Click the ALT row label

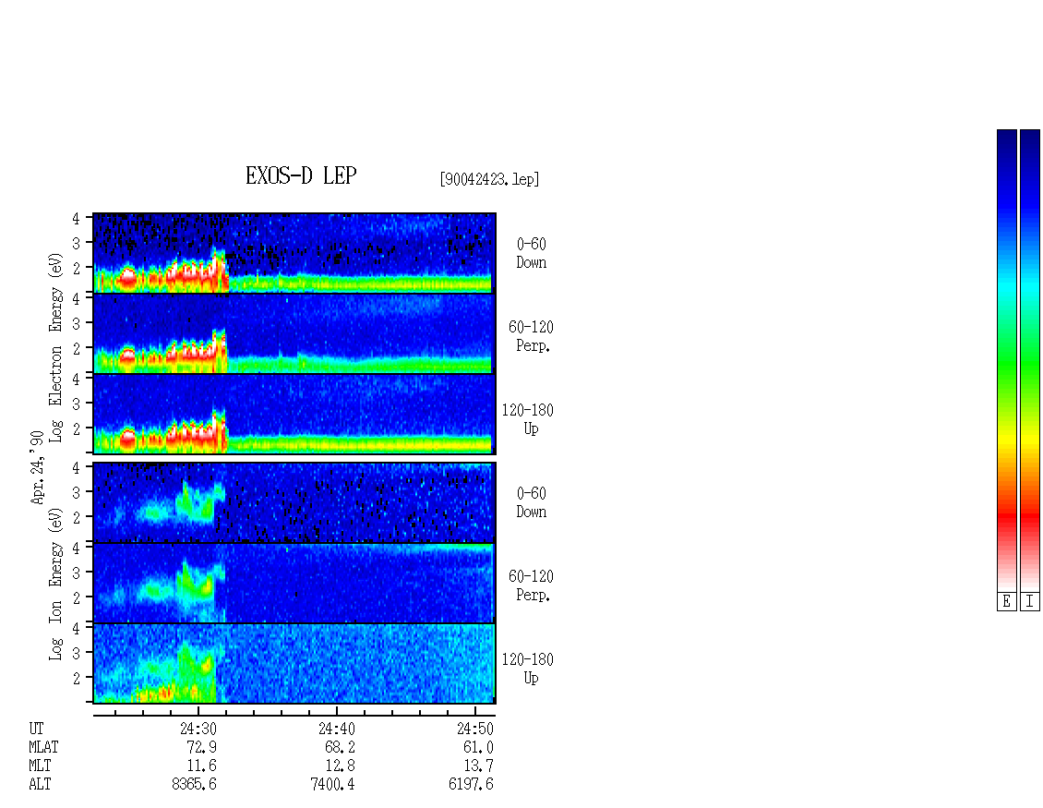pos(40,784)
